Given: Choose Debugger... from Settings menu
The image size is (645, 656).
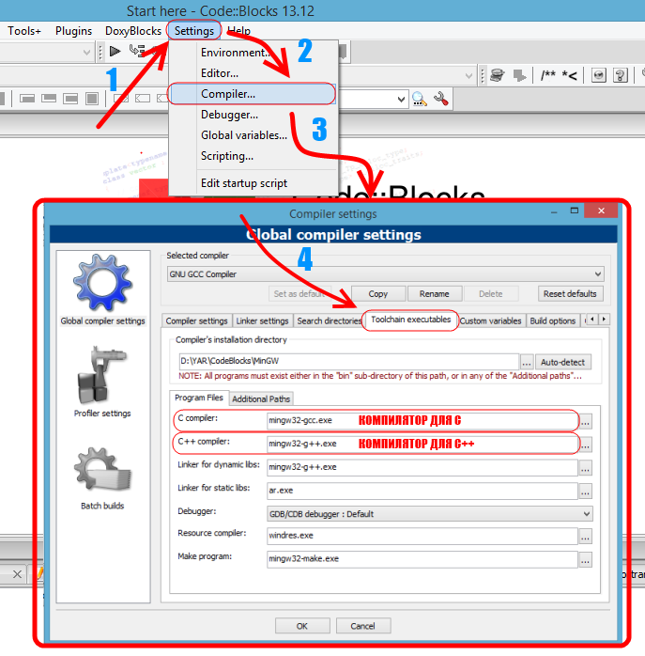Looking at the screenshot, I should click(253, 115).
